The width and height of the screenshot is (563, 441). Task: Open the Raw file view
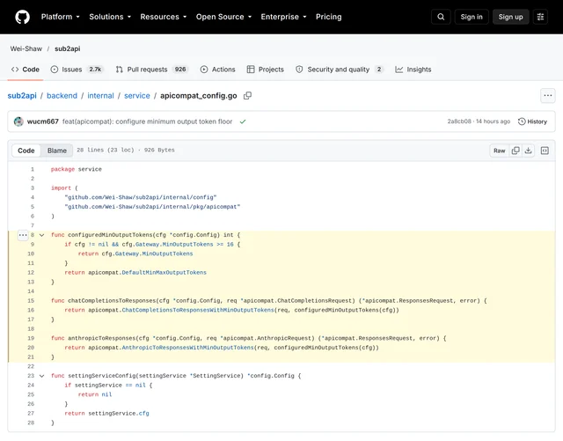click(x=499, y=151)
